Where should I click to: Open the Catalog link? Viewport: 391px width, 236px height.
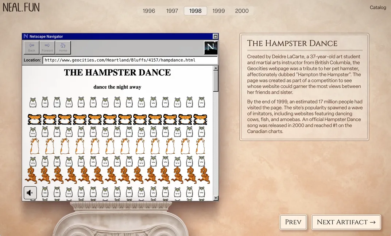coord(378,8)
